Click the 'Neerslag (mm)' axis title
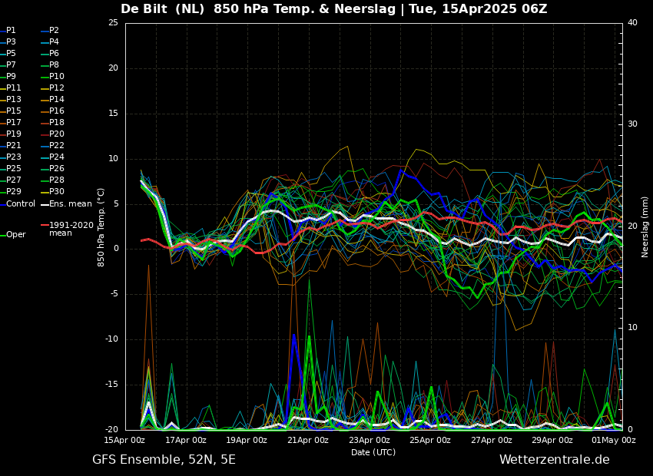 pos(645,226)
